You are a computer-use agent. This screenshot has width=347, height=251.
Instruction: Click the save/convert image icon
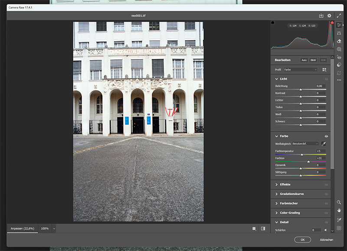pos(321,16)
